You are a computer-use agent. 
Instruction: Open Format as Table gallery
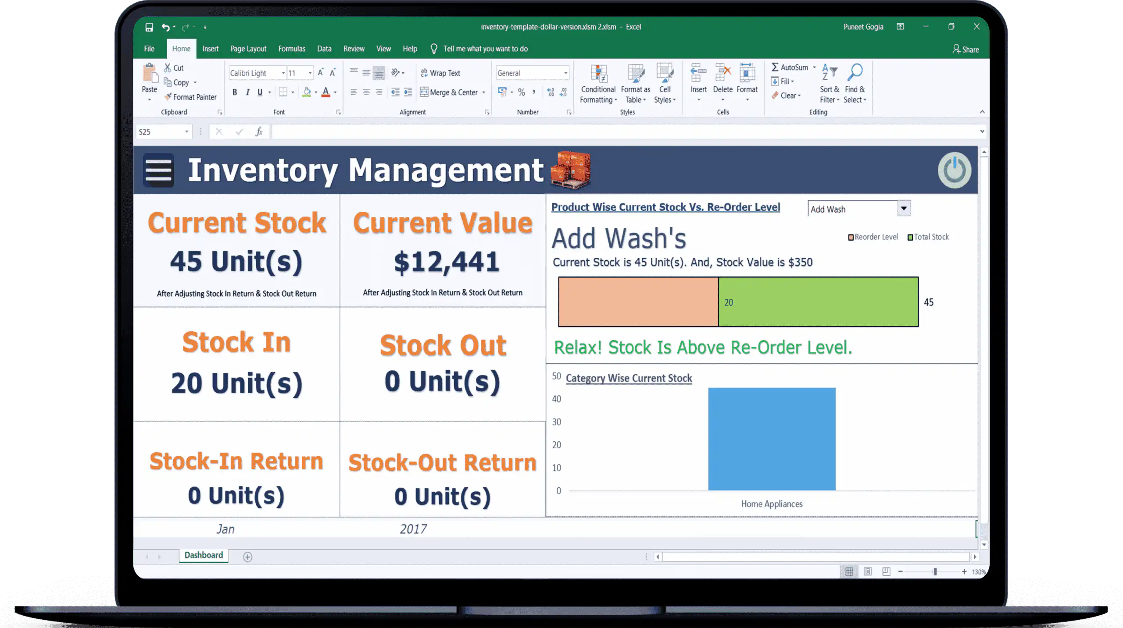[635, 84]
